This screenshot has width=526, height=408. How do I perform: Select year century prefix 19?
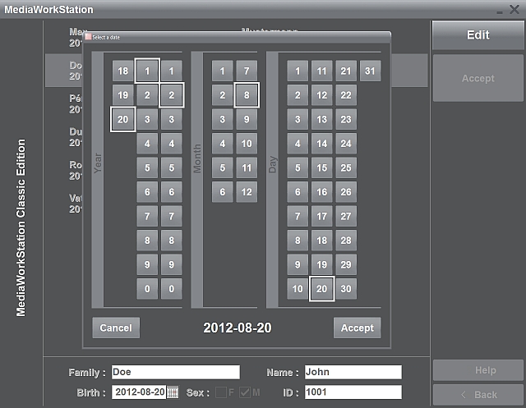pyautogui.click(x=122, y=95)
